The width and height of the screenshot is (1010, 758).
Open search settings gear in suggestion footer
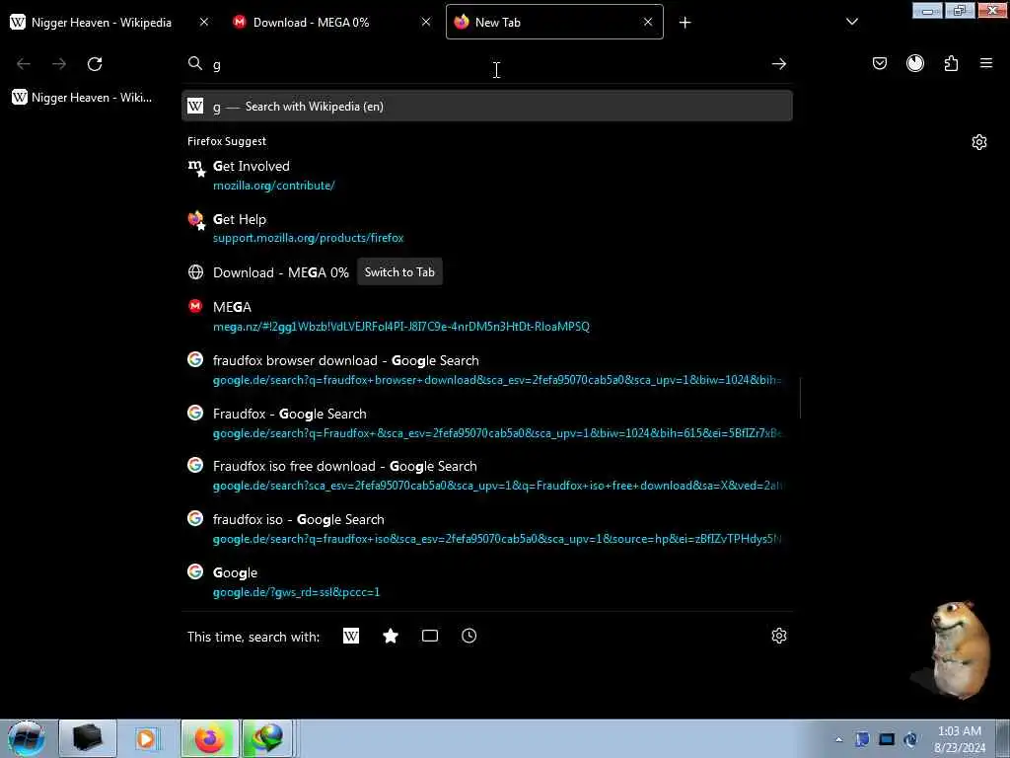point(779,636)
